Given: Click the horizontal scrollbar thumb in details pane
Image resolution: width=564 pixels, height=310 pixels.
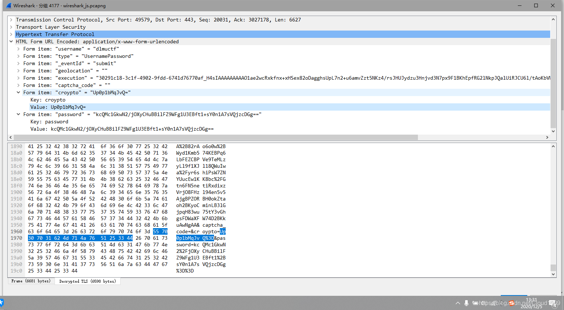Looking at the screenshot, I should pos(216,137).
